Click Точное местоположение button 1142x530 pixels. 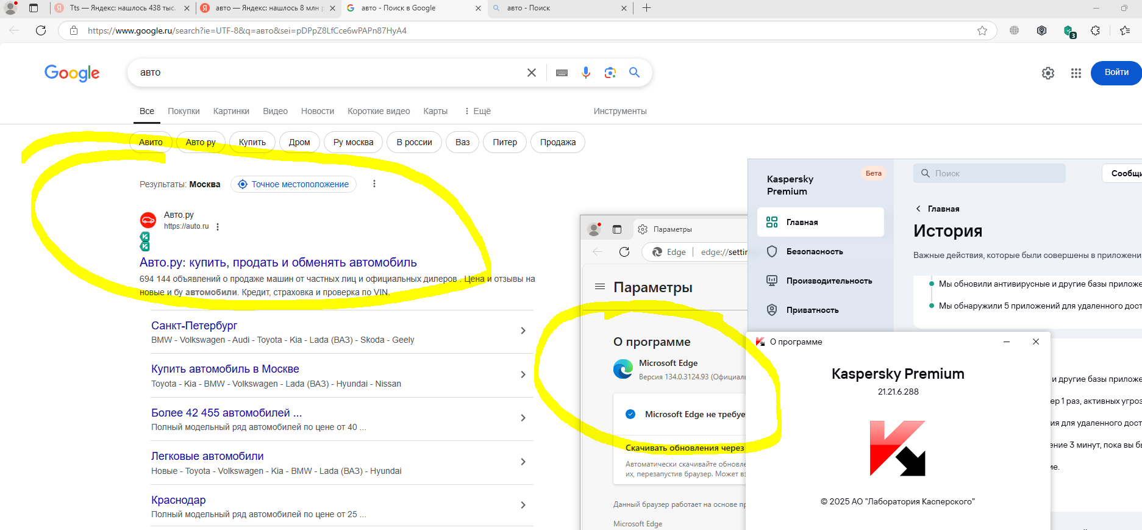click(293, 184)
